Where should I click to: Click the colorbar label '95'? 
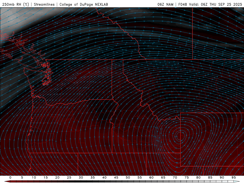coord(234,178)
